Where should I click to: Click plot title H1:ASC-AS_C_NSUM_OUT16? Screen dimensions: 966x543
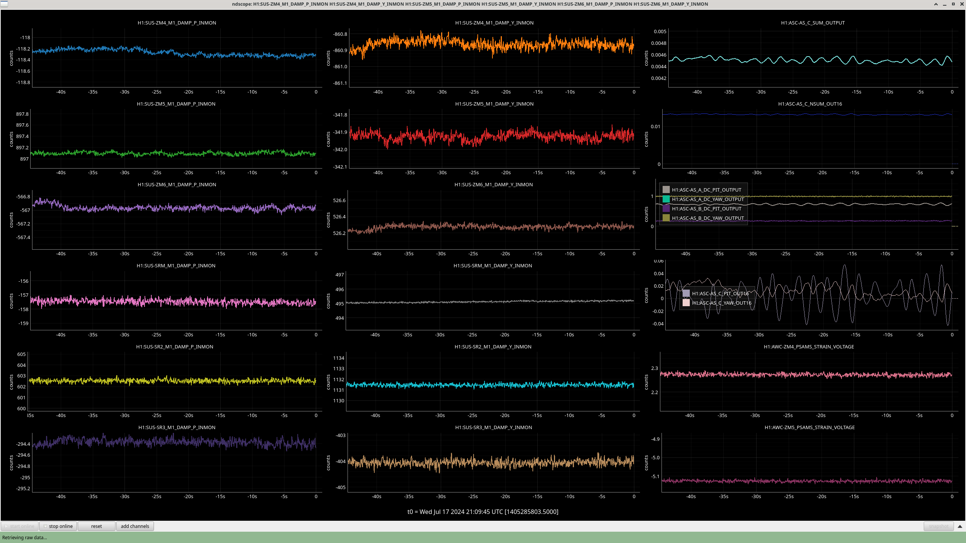(x=810, y=104)
